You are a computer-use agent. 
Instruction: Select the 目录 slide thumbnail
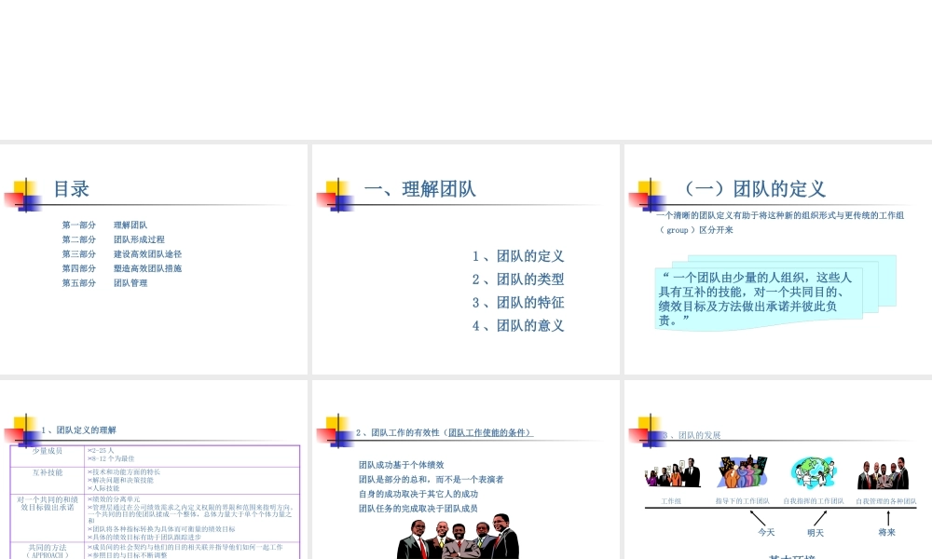click(154, 259)
